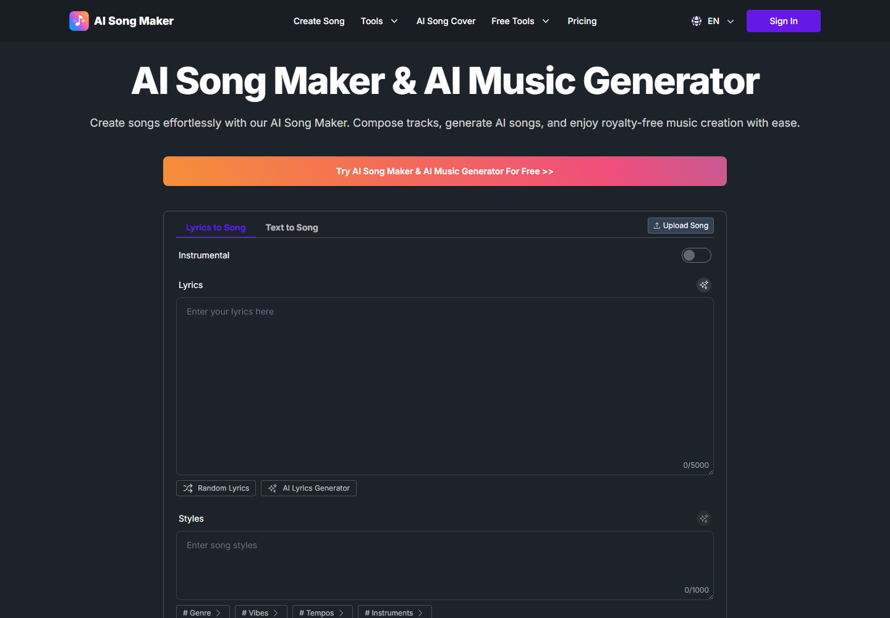
Task: Click into the lyrics text area
Action: pyautogui.click(x=445, y=386)
